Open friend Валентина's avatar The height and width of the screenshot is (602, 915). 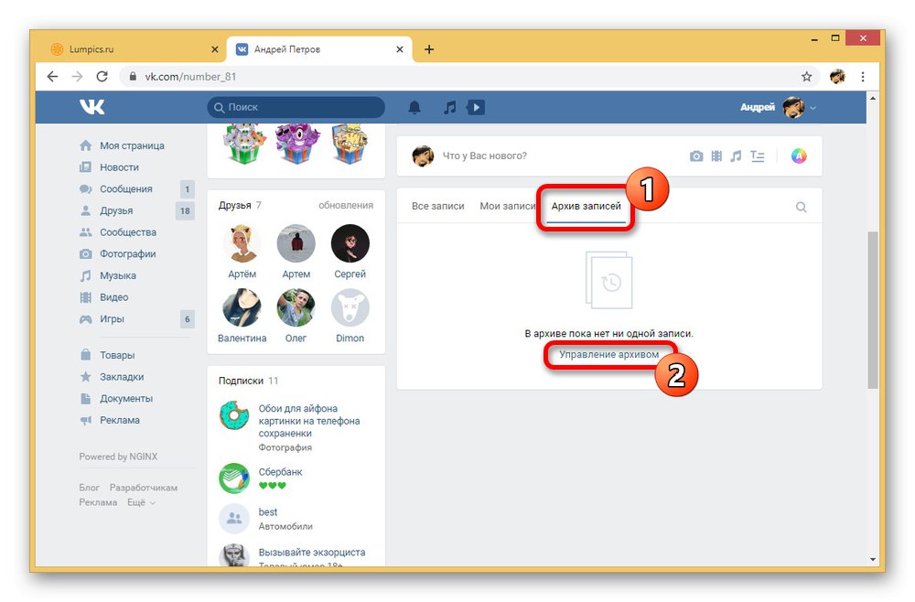click(x=242, y=308)
